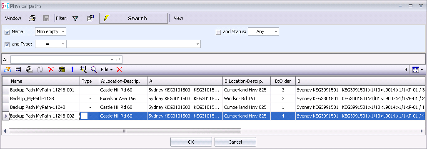Open the View menu

click(x=178, y=18)
